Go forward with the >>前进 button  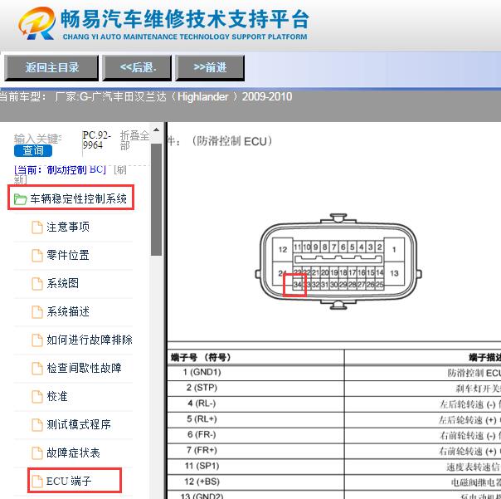click(210, 67)
